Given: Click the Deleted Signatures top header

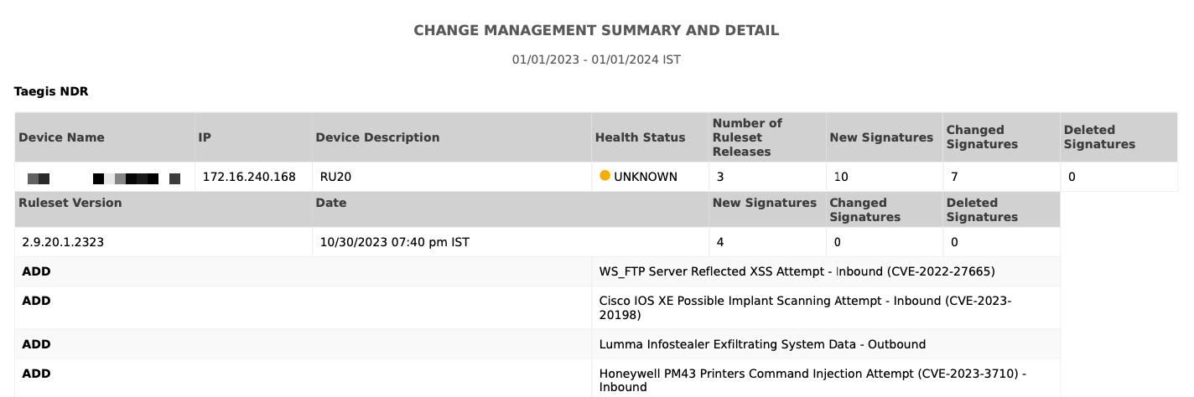Looking at the screenshot, I should (x=1099, y=137).
